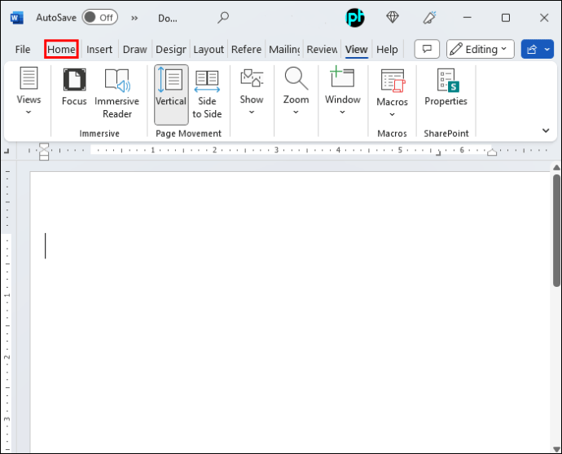Expand the Views dropdown
This screenshot has width=562, height=454.
(x=29, y=91)
